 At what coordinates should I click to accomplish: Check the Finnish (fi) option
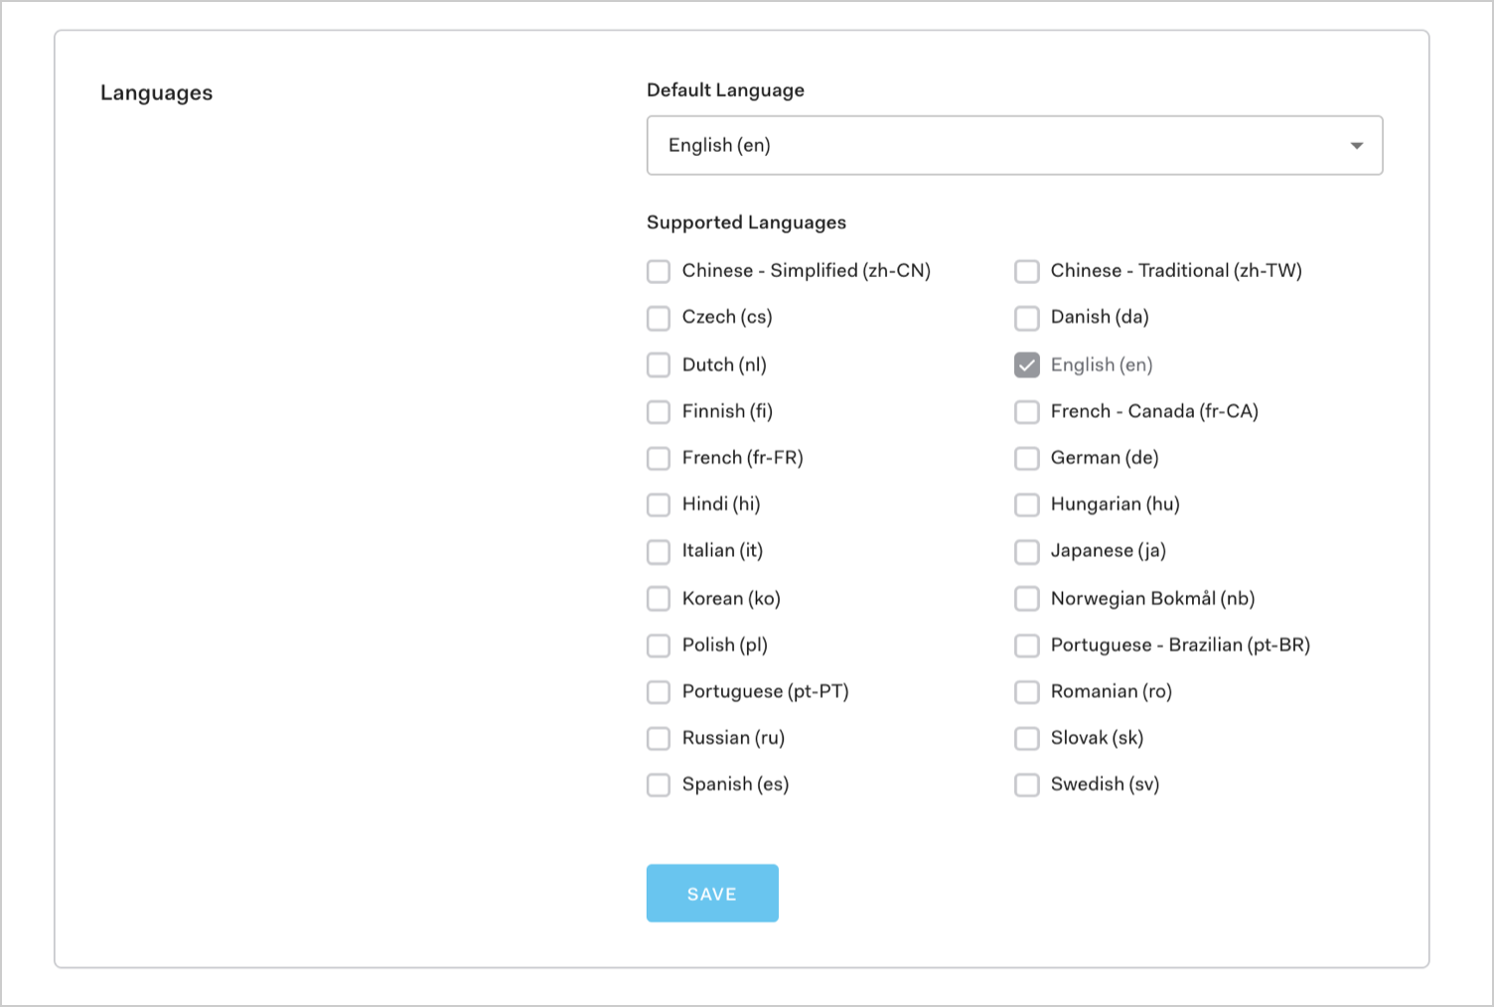(659, 411)
